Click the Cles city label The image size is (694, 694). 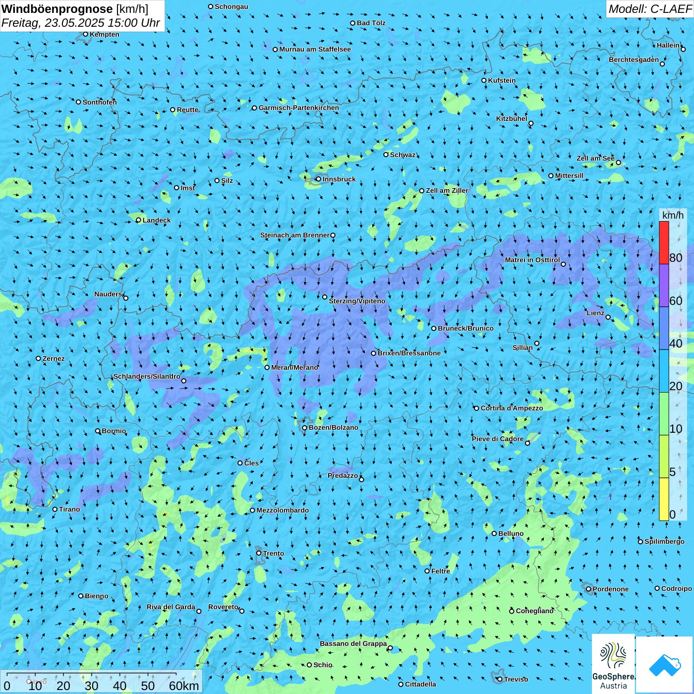(x=251, y=463)
